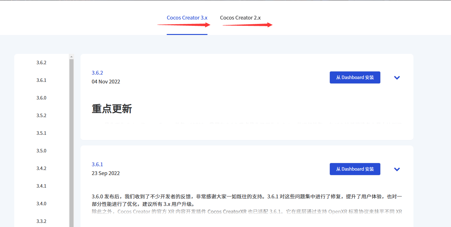451x227 pixels.
Task: Select version 3.5.0 in the sidebar
Action: 41,150
